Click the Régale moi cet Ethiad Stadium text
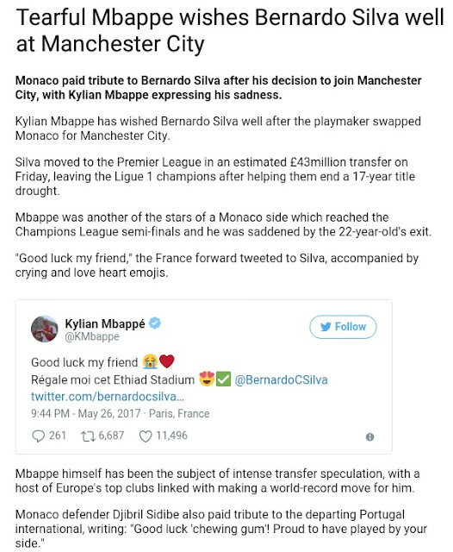This screenshot has width=453, height=552. coord(113,379)
